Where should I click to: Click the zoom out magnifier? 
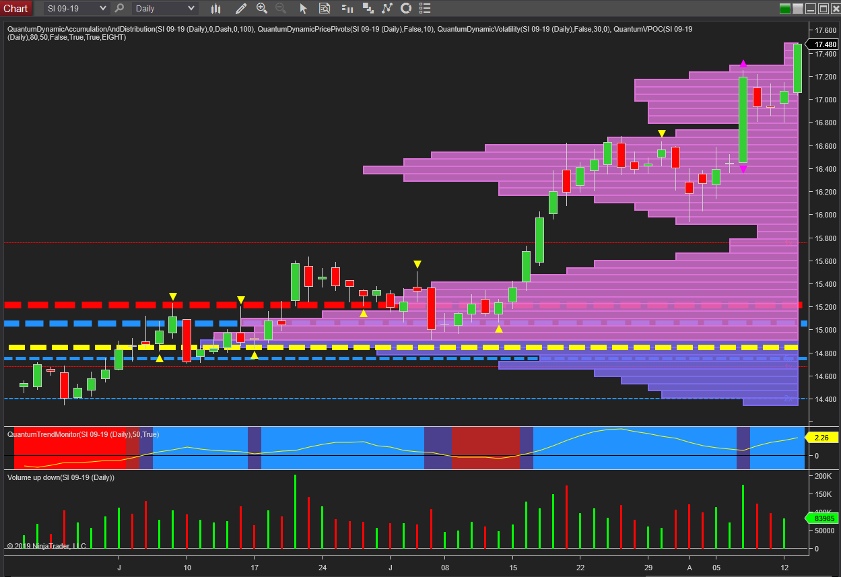pos(281,9)
